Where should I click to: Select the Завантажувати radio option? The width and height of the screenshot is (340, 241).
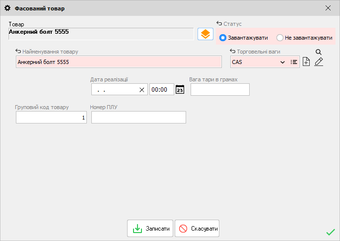click(223, 38)
